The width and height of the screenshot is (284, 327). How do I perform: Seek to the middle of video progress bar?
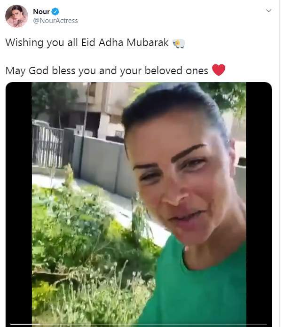coord(139,324)
